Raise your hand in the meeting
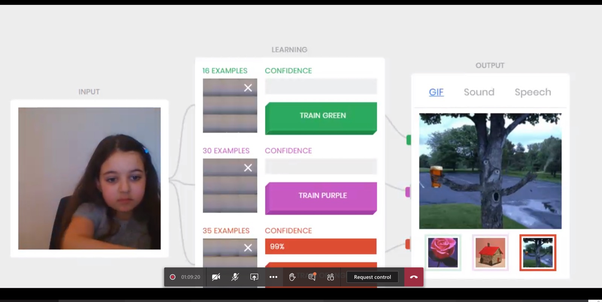 tap(292, 277)
